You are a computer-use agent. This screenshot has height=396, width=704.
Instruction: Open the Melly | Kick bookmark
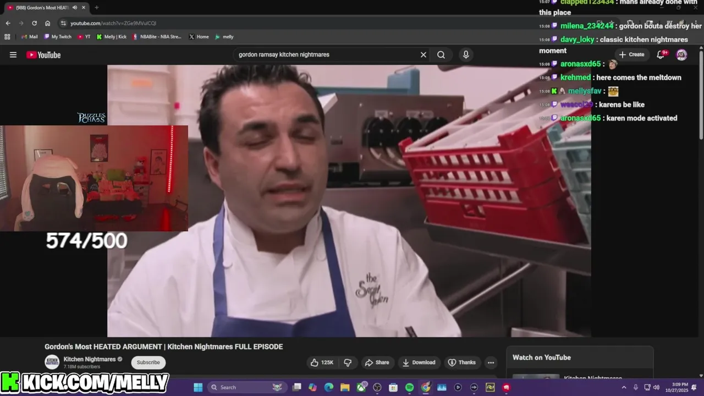pyautogui.click(x=112, y=37)
